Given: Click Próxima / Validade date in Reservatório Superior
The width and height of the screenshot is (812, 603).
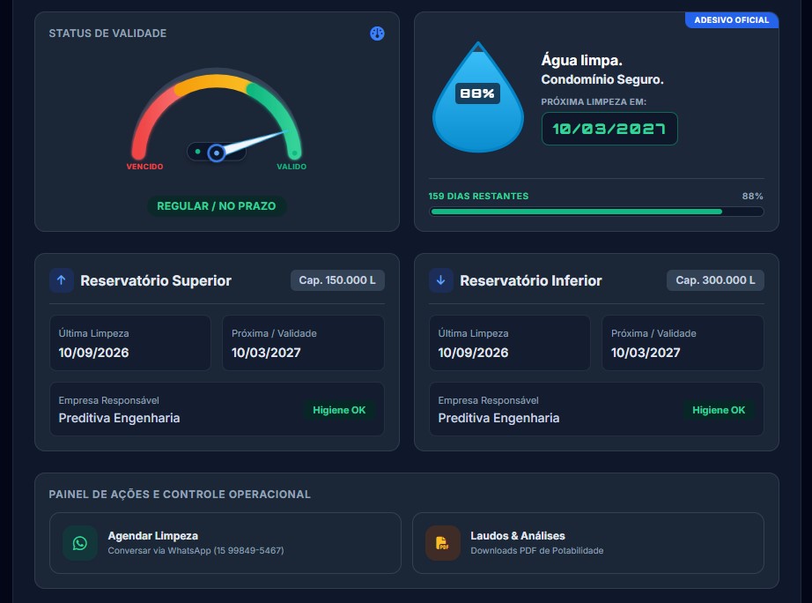Looking at the screenshot, I should (266, 353).
